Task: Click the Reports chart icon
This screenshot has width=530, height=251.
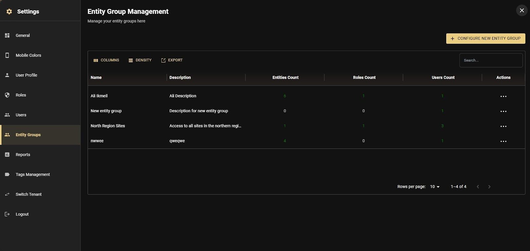Action: (x=7, y=155)
